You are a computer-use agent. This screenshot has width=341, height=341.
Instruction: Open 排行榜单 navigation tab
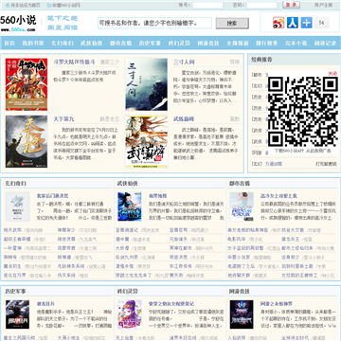click(266, 44)
